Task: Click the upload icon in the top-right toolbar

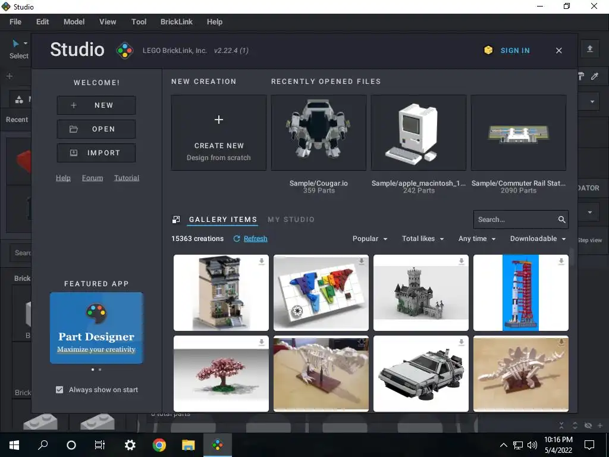Action: pyautogui.click(x=589, y=49)
